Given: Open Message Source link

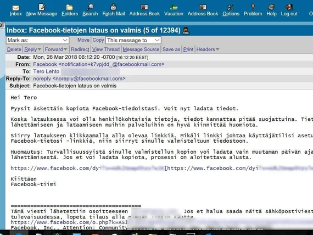Looking at the screenshot, I should click(141, 49).
